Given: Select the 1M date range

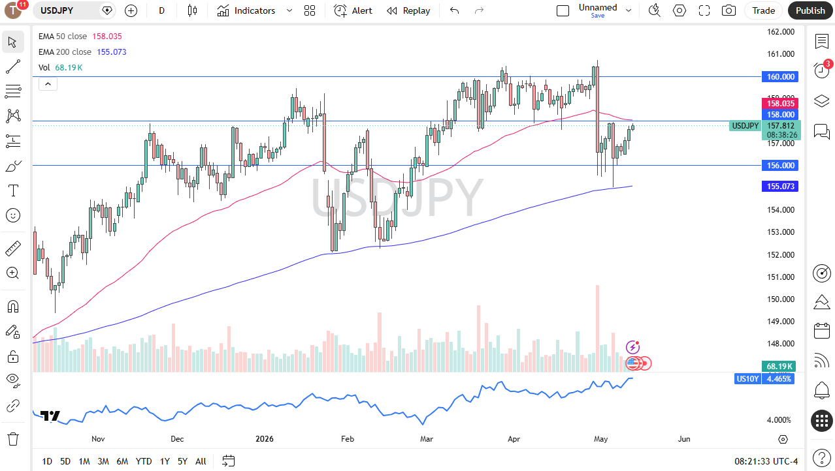Looking at the screenshot, I should pyautogui.click(x=84, y=461).
